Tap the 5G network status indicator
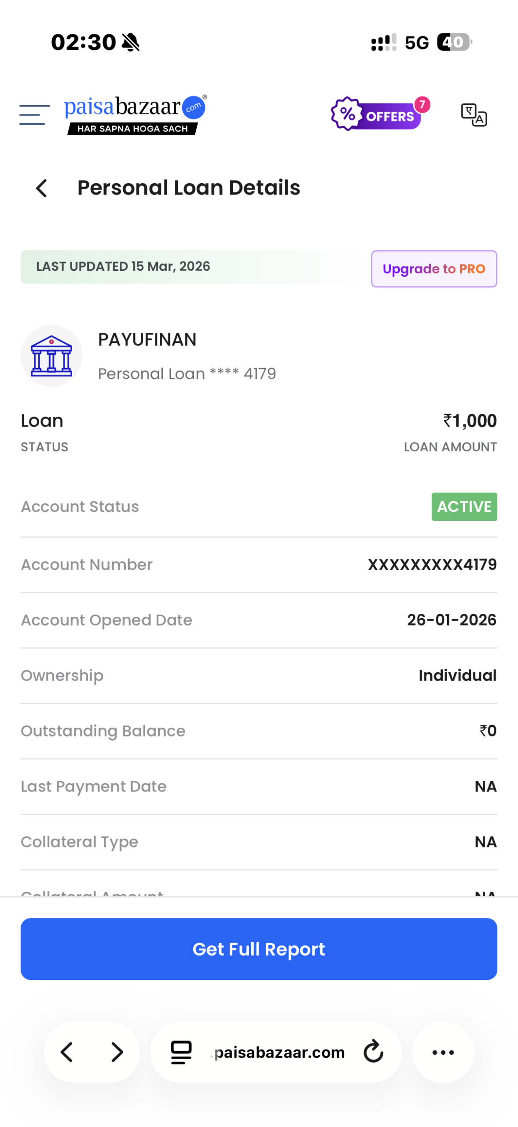 pos(416,43)
